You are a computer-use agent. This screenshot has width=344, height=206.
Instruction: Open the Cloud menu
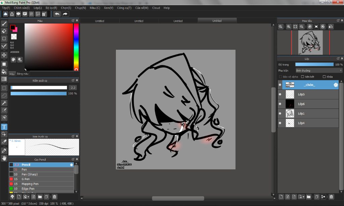tap(156, 8)
